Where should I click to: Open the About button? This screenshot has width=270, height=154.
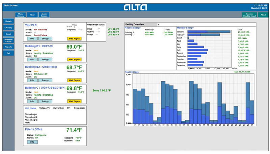coord(263,15)
